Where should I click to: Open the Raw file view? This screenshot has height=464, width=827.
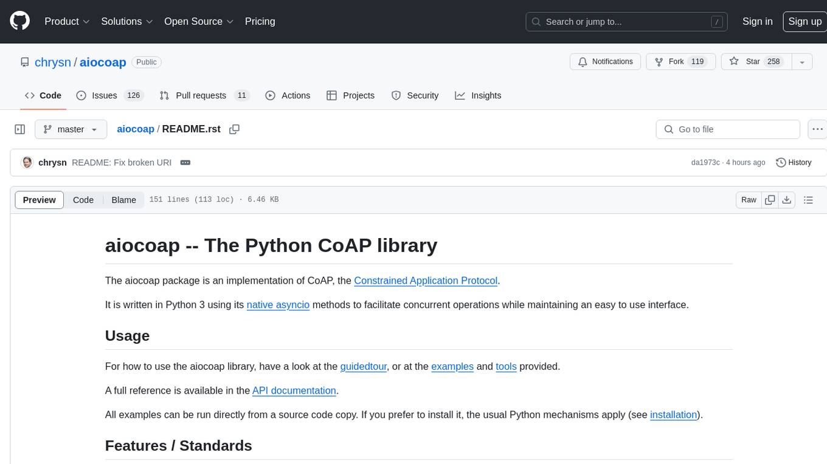pyautogui.click(x=749, y=200)
